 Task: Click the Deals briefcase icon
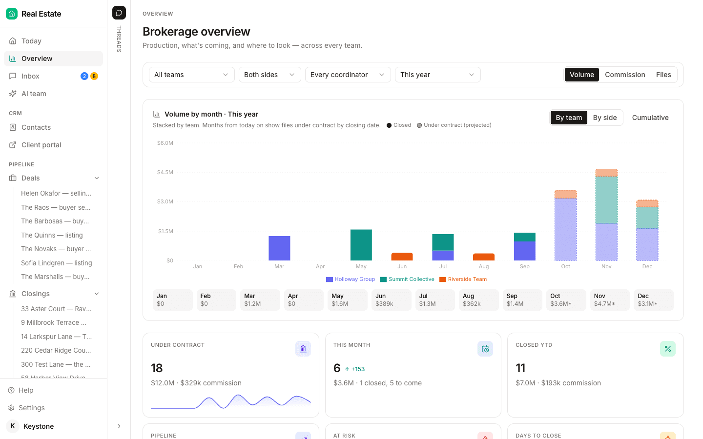pyautogui.click(x=13, y=178)
